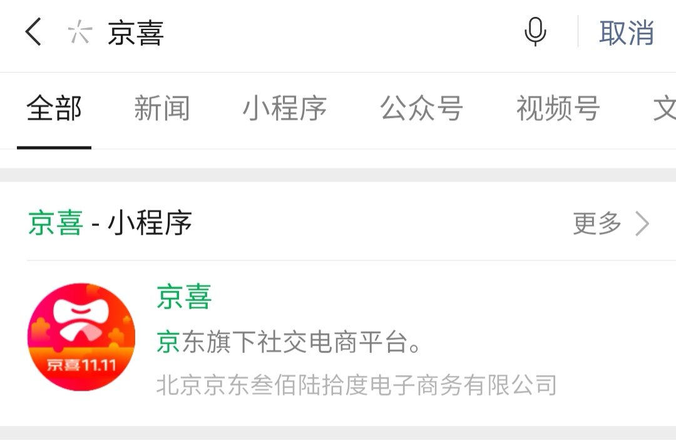Click the 京喜 search input text
This screenshot has width=676, height=440.
[x=136, y=33]
